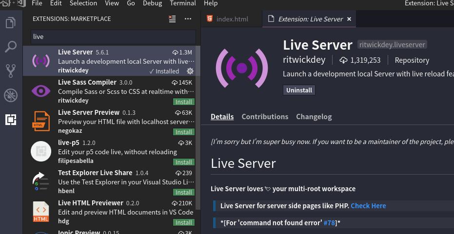Click the large Live Server logo
This screenshot has width=454, height=234.
tap(242, 68)
